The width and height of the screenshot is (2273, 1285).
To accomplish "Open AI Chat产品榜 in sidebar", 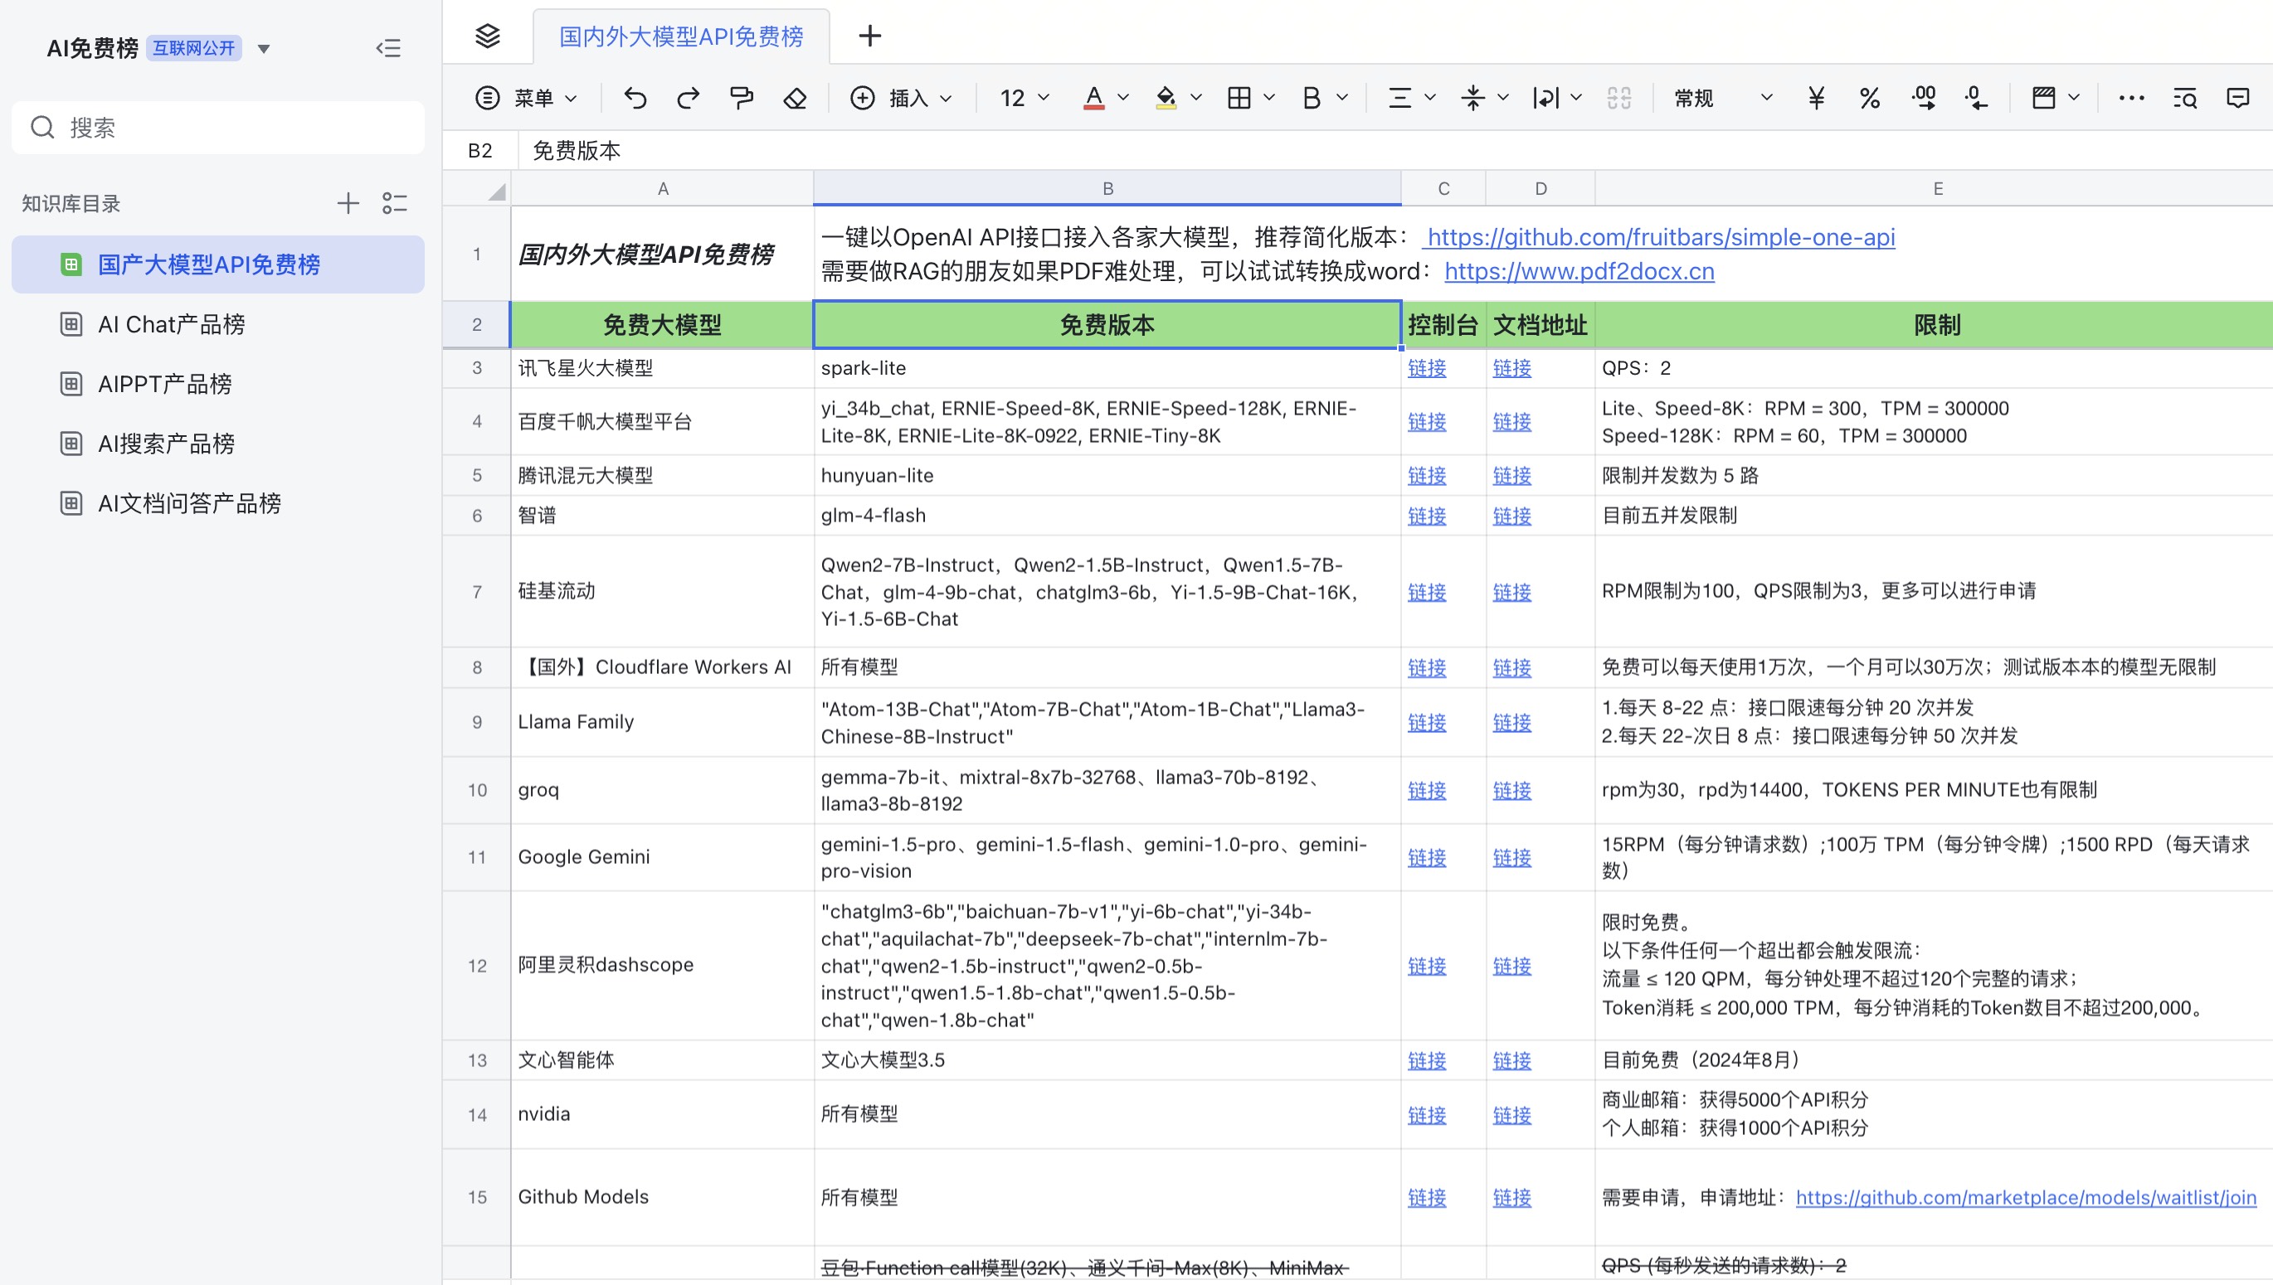I will coord(172,324).
